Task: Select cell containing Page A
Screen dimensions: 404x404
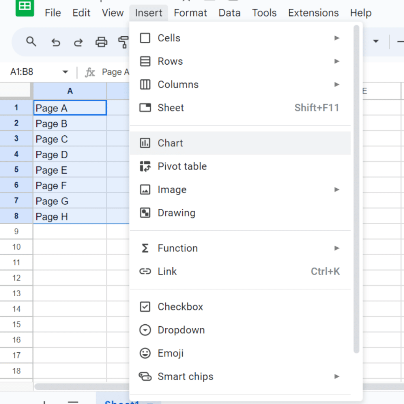Action: [70, 108]
